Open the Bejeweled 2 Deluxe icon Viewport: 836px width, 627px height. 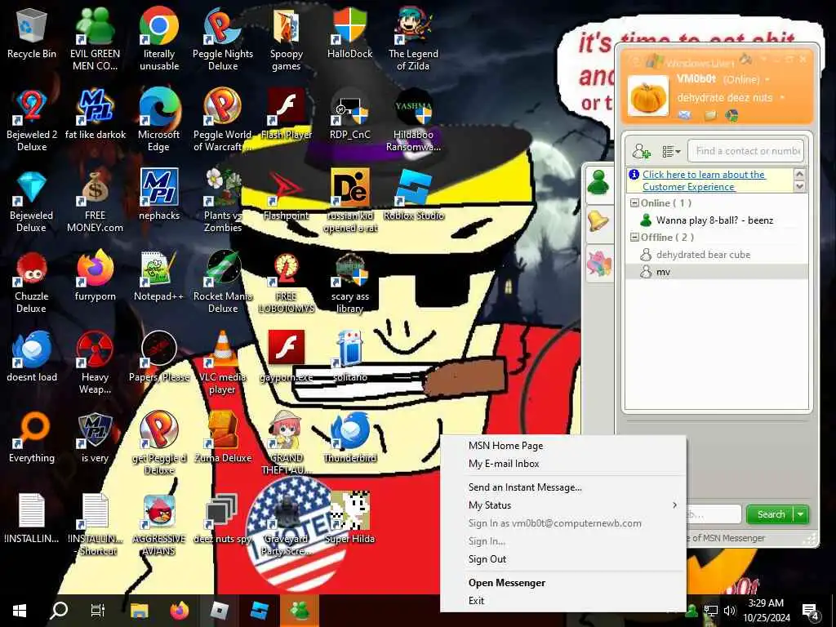32,120
